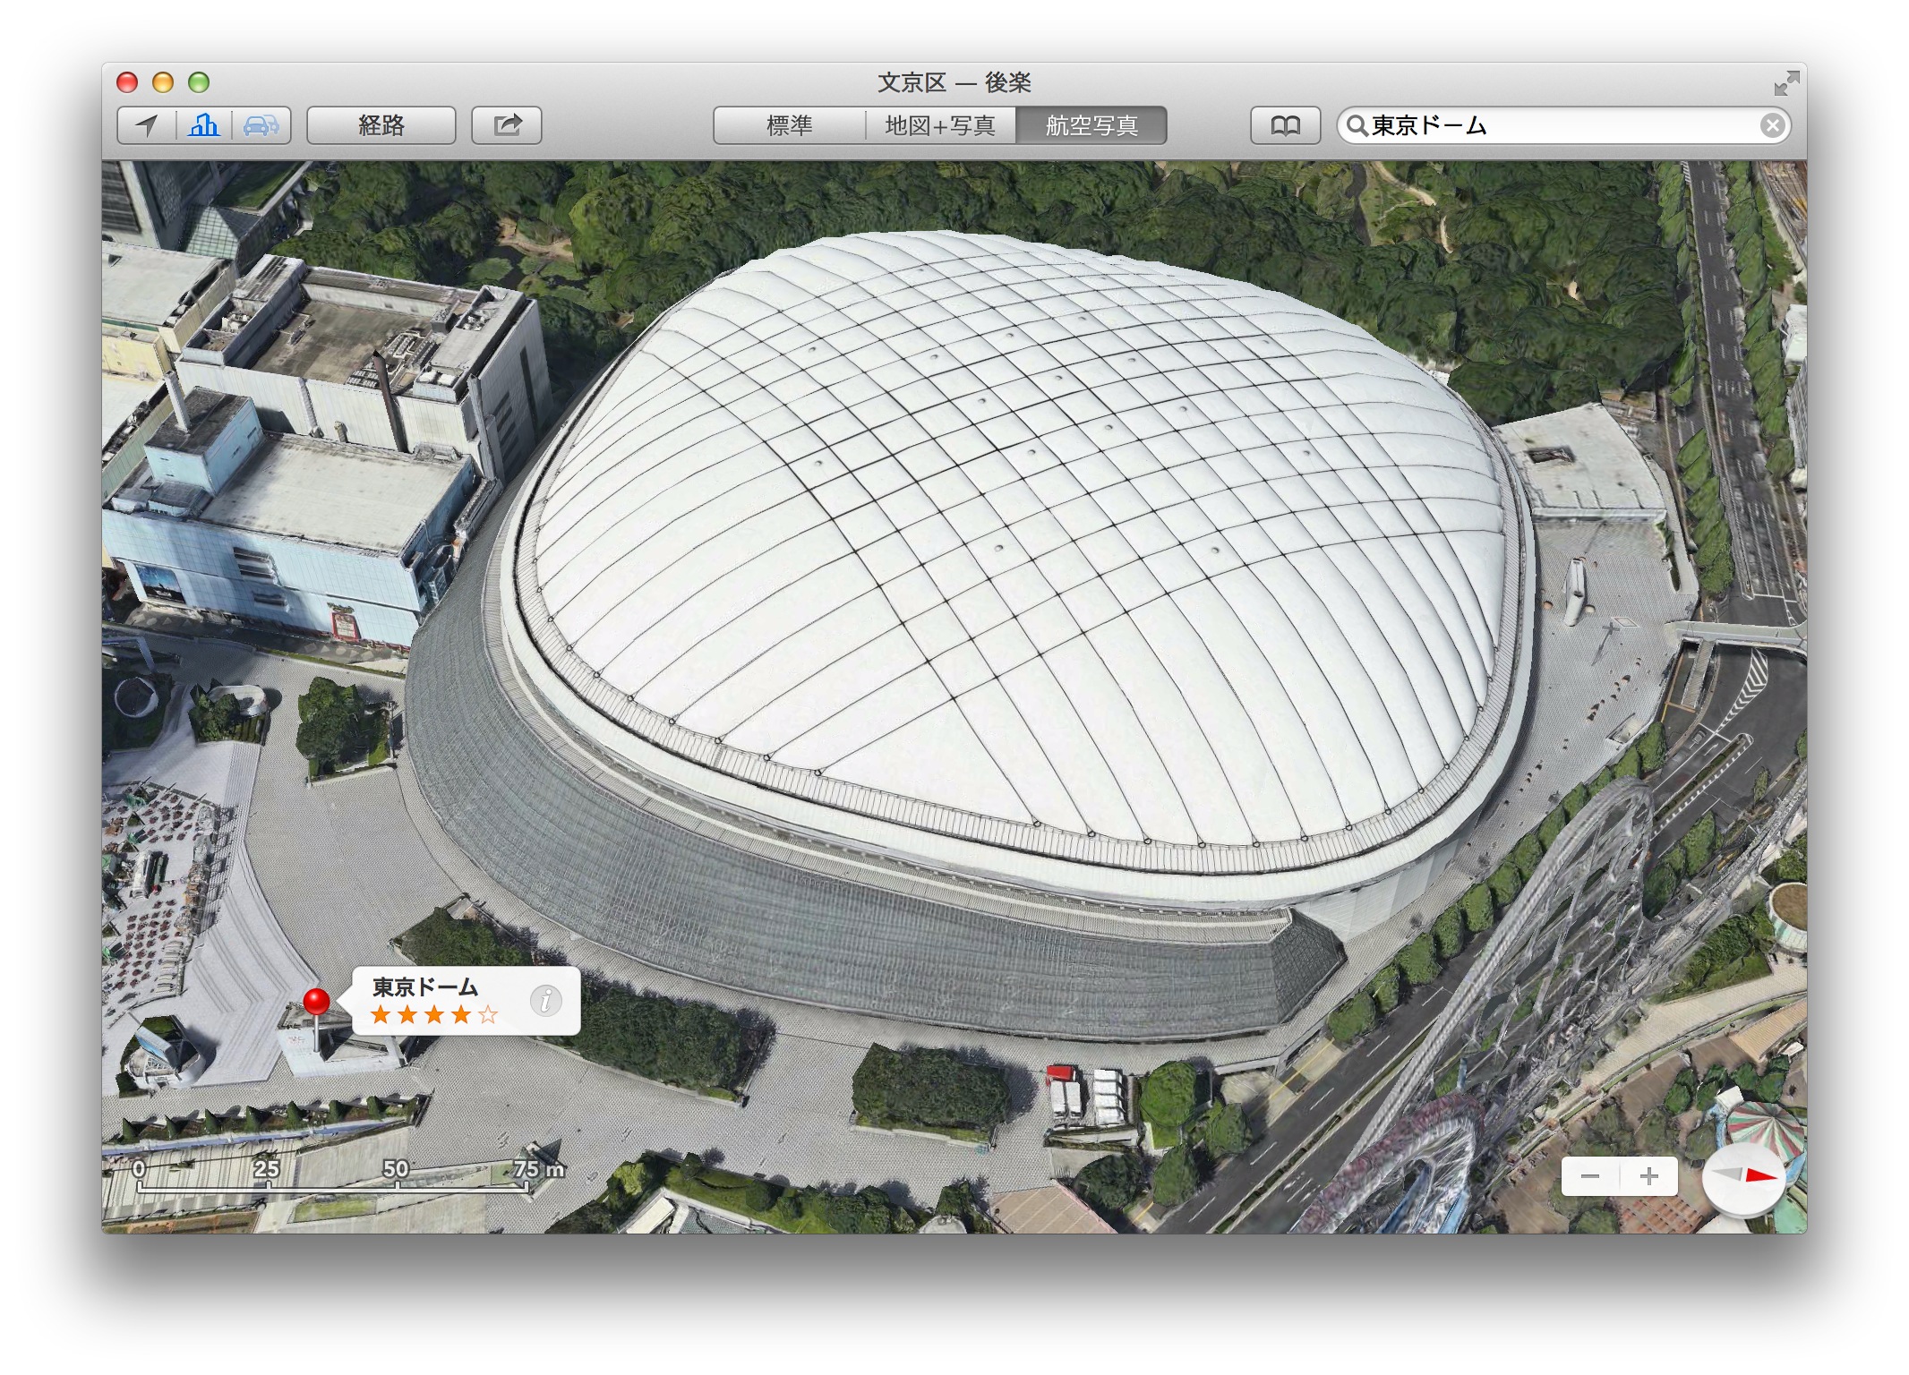Image resolution: width=1909 pixels, height=1375 pixels.
Task: Open the info button on 東京ドーム callout
Action: point(545,1001)
